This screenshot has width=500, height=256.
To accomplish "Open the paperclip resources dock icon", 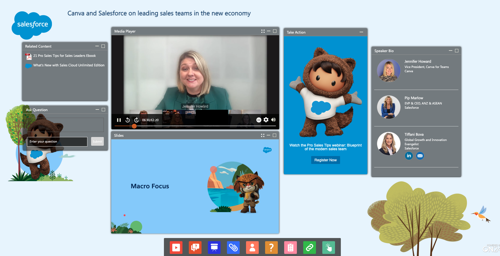I will point(233,248).
